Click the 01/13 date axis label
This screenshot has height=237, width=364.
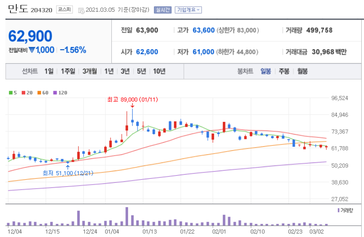(149, 232)
